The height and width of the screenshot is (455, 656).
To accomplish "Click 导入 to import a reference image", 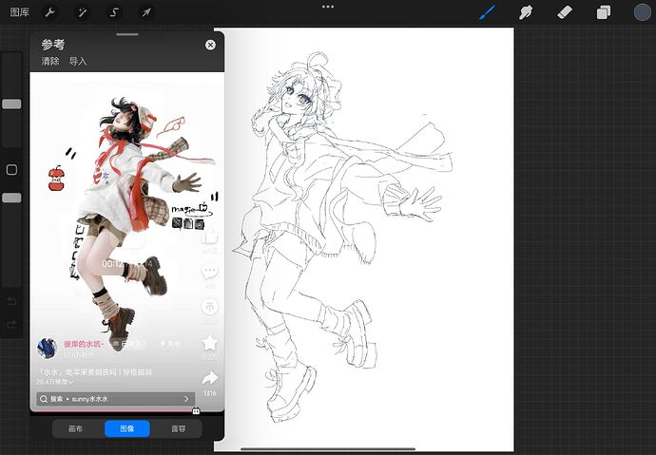I will (x=78, y=62).
